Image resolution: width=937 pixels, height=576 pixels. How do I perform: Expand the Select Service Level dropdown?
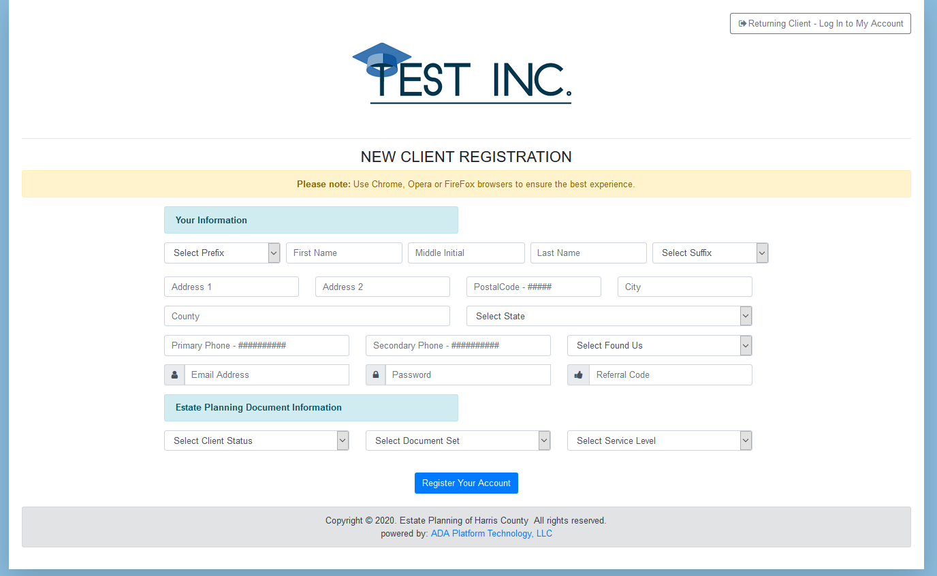click(x=659, y=441)
